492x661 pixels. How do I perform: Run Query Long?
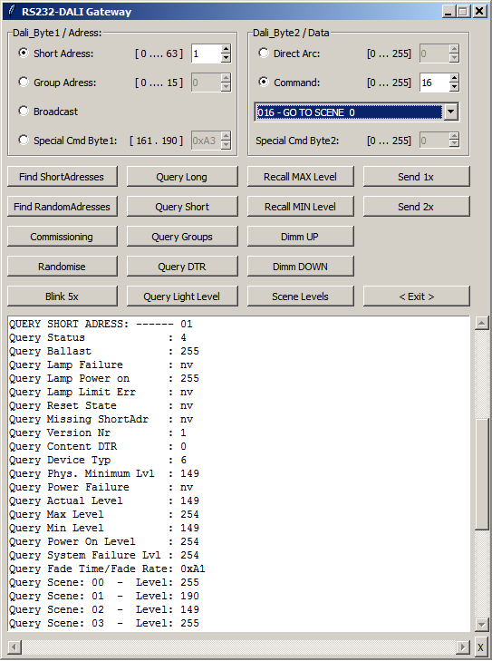point(182,177)
